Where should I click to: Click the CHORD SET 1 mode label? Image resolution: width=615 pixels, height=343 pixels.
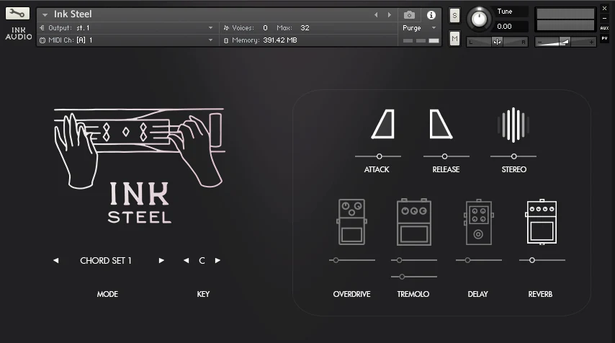pyautogui.click(x=106, y=261)
